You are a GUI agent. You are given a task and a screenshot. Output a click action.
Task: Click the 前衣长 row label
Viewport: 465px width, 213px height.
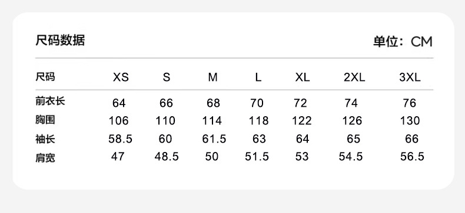coord(50,101)
